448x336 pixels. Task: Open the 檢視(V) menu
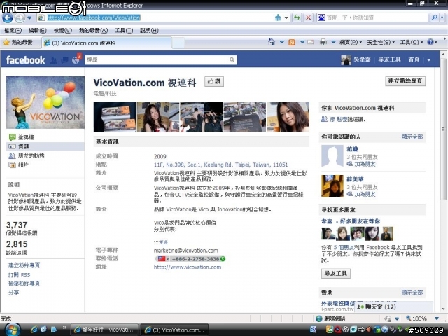62,31
